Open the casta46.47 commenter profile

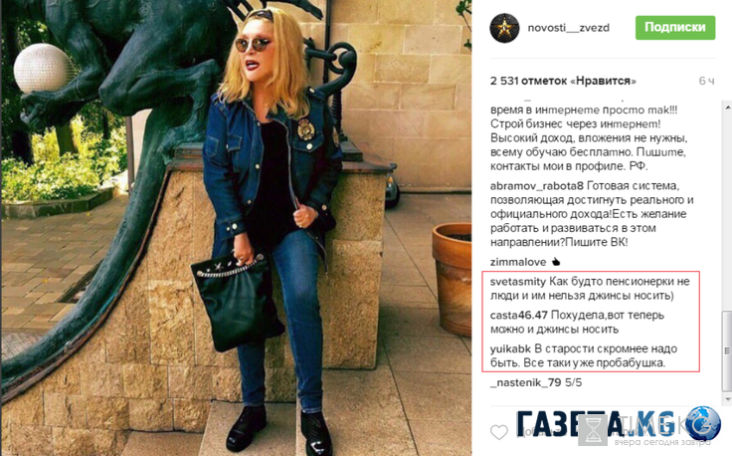(x=518, y=316)
